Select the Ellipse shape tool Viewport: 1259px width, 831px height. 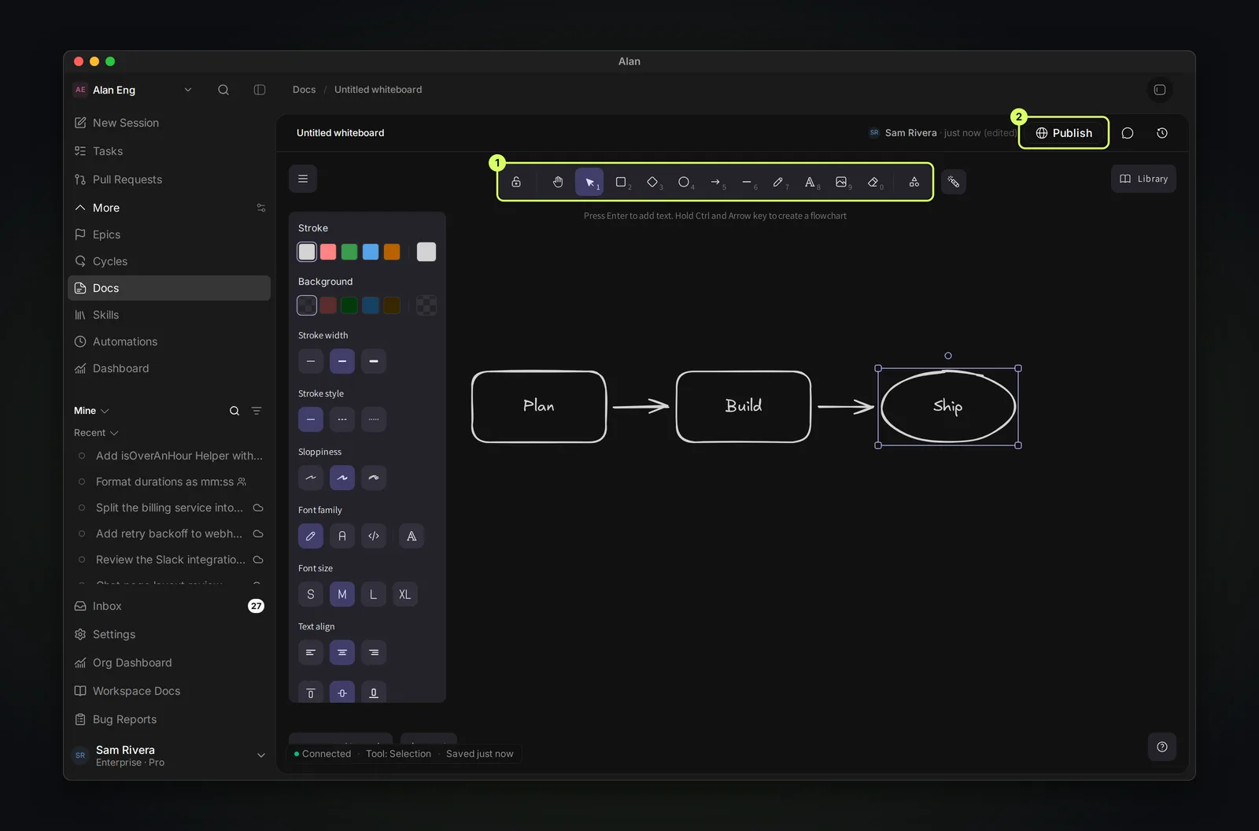point(684,182)
